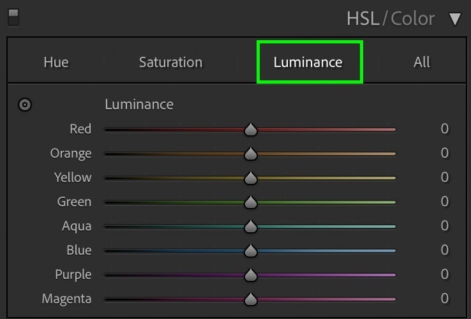Click the Orange luminance slider handle
Image resolution: width=471 pixels, height=319 pixels.
pyautogui.click(x=251, y=154)
